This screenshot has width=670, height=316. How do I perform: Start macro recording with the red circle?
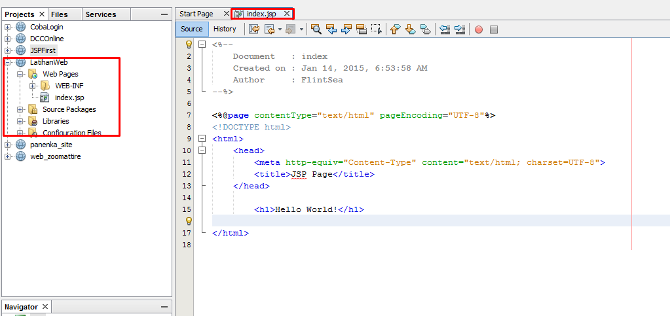coord(479,29)
